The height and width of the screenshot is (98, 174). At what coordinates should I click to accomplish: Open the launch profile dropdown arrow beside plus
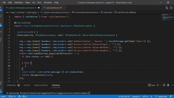click(x=160, y=85)
